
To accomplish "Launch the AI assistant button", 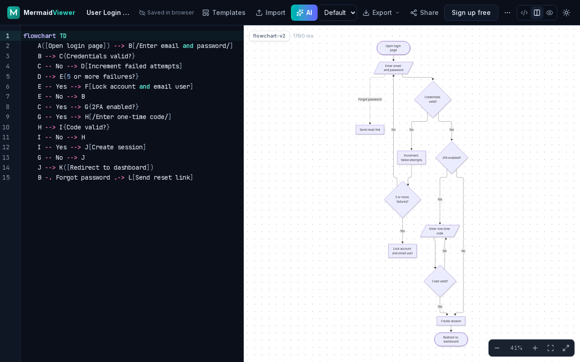I will tap(304, 13).
